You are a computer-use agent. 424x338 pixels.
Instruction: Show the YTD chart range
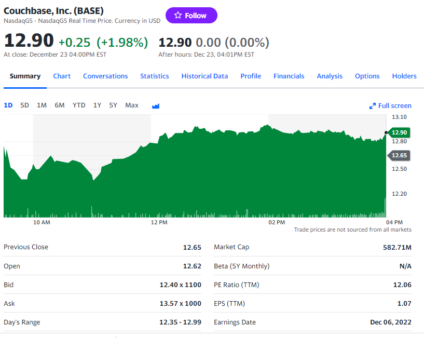click(79, 105)
